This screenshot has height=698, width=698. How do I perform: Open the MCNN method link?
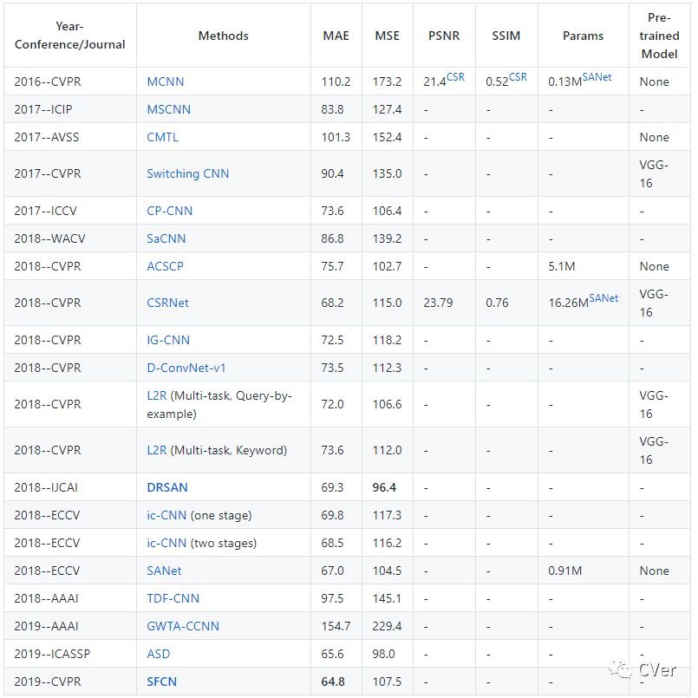point(165,82)
